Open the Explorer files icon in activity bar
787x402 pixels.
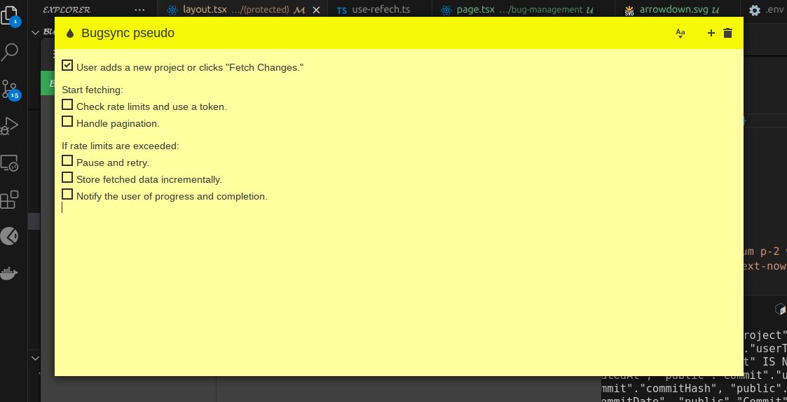tap(9, 15)
